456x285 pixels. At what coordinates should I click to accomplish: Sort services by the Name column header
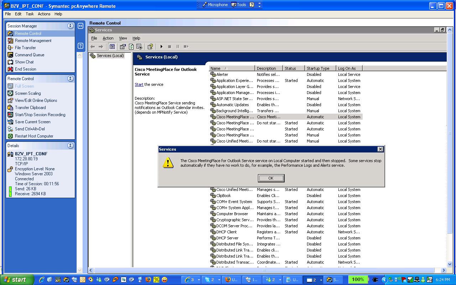pyautogui.click(x=232, y=68)
